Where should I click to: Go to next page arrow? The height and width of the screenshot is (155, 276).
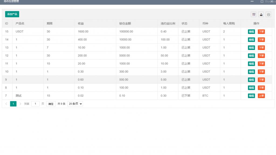(x=20, y=104)
